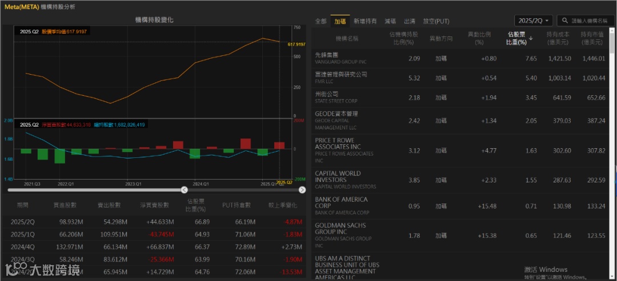Click the search magnifier icon
Screen dimensions: 617x281
click(565, 21)
